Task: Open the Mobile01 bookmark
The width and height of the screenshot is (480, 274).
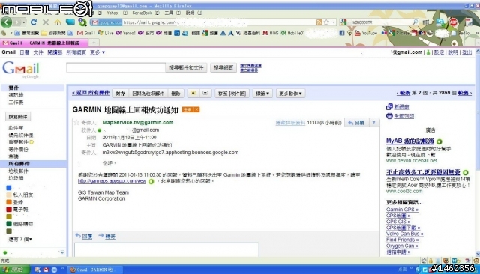Action: tap(293, 33)
